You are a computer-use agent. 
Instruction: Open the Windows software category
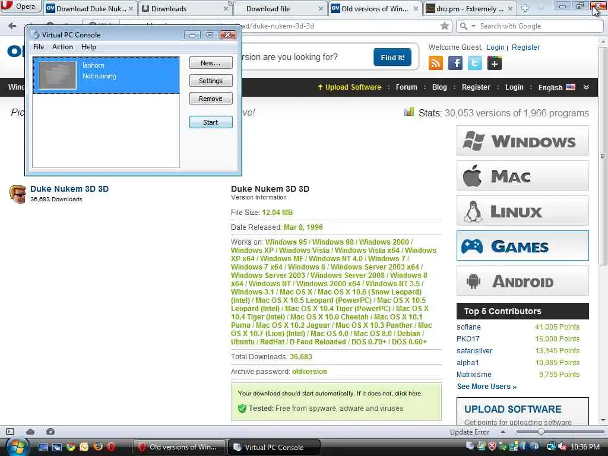click(x=522, y=141)
